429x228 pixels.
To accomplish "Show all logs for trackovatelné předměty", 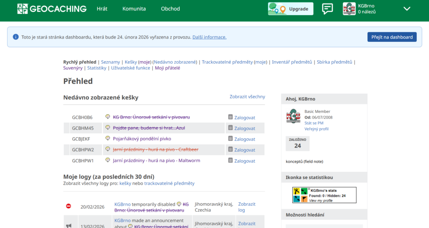I will (x=169, y=184).
